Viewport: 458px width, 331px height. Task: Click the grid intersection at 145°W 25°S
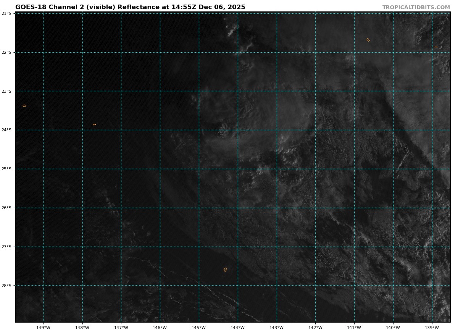click(x=199, y=169)
